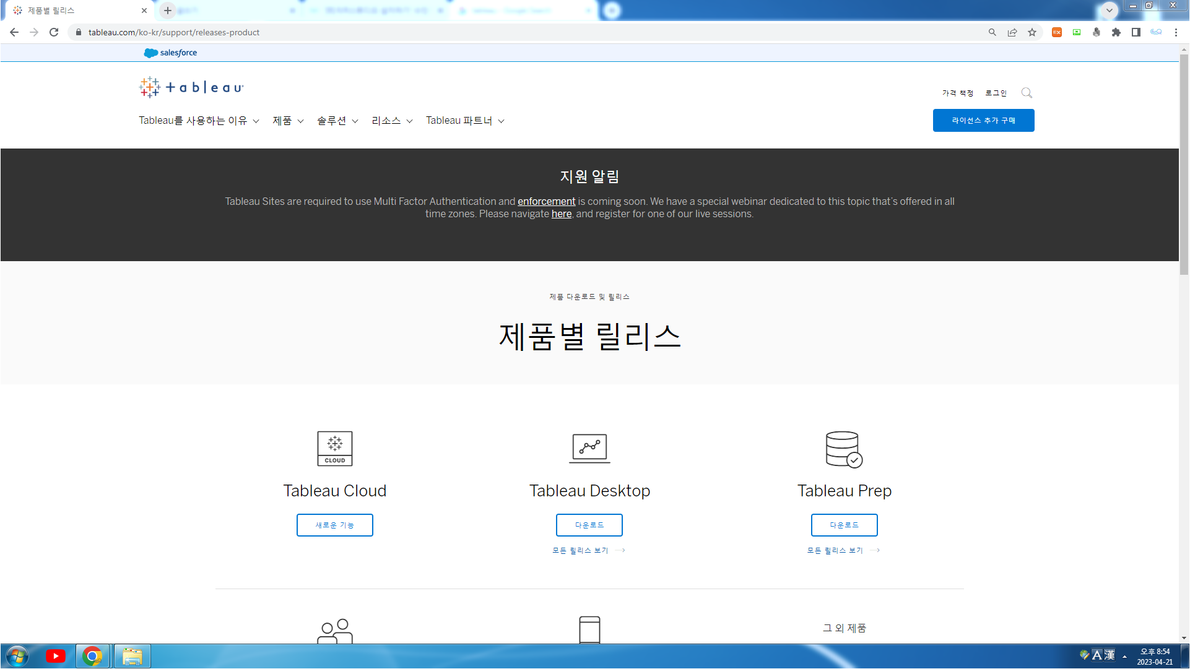View all Tableau Prep releases link
1190x669 pixels.
tap(843, 550)
